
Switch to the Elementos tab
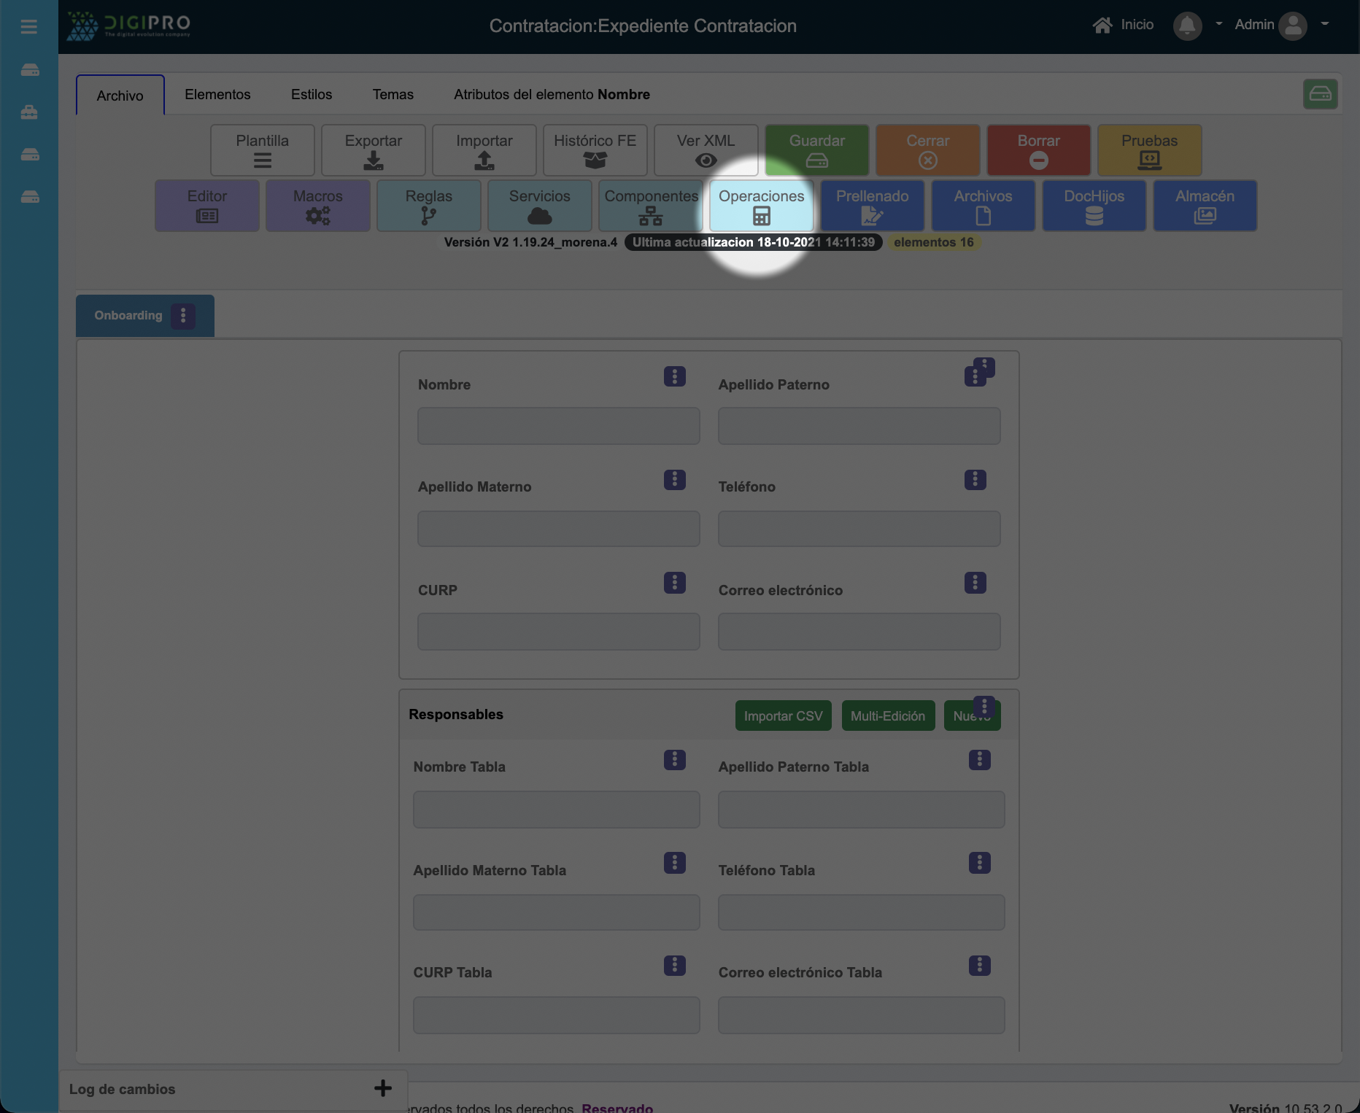pyautogui.click(x=217, y=95)
